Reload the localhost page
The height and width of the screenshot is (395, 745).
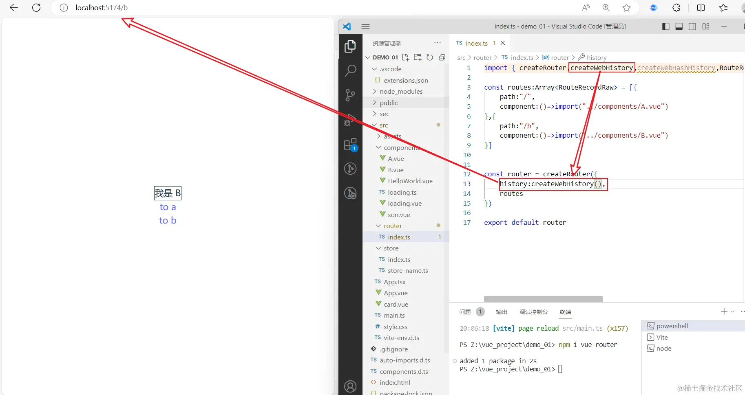coord(36,8)
